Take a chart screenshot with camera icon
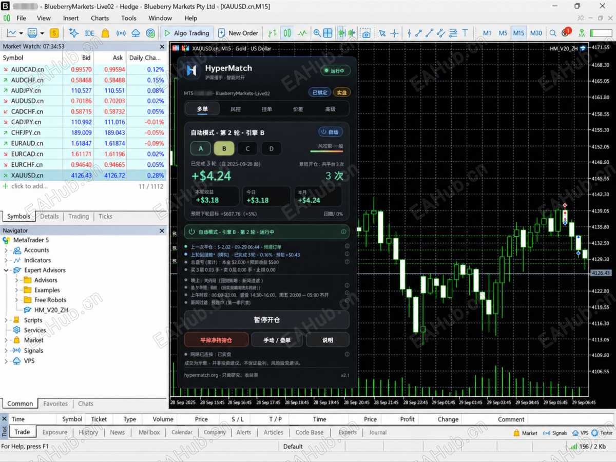The image size is (616, 462). coord(366,33)
